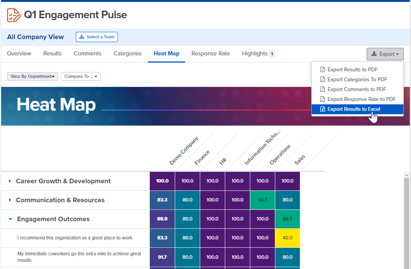
Task: Click the Career Growth & Development row label
Action: tap(63, 181)
